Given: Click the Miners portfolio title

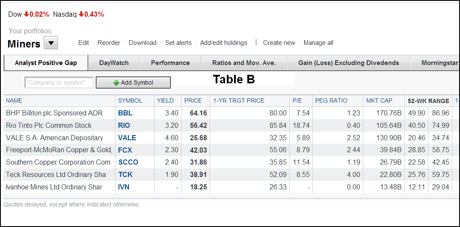Looking at the screenshot, I should (24, 44).
